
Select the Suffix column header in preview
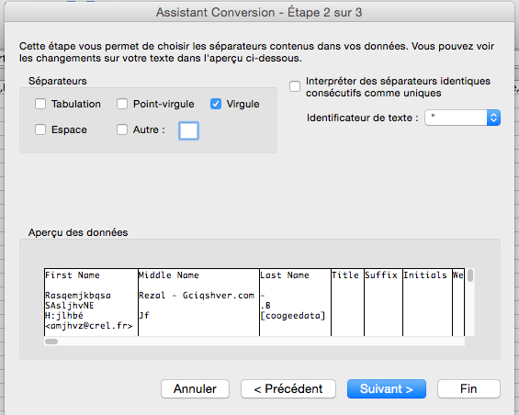tap(381, 275)
